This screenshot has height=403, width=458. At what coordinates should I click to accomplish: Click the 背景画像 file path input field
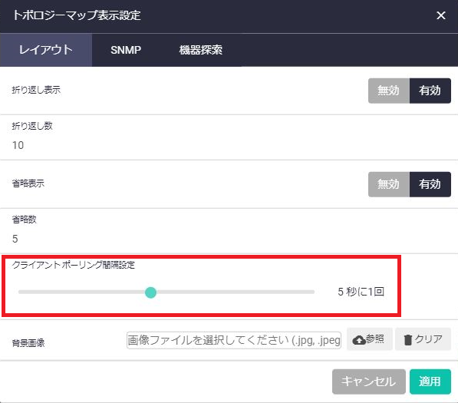[234, 340]
